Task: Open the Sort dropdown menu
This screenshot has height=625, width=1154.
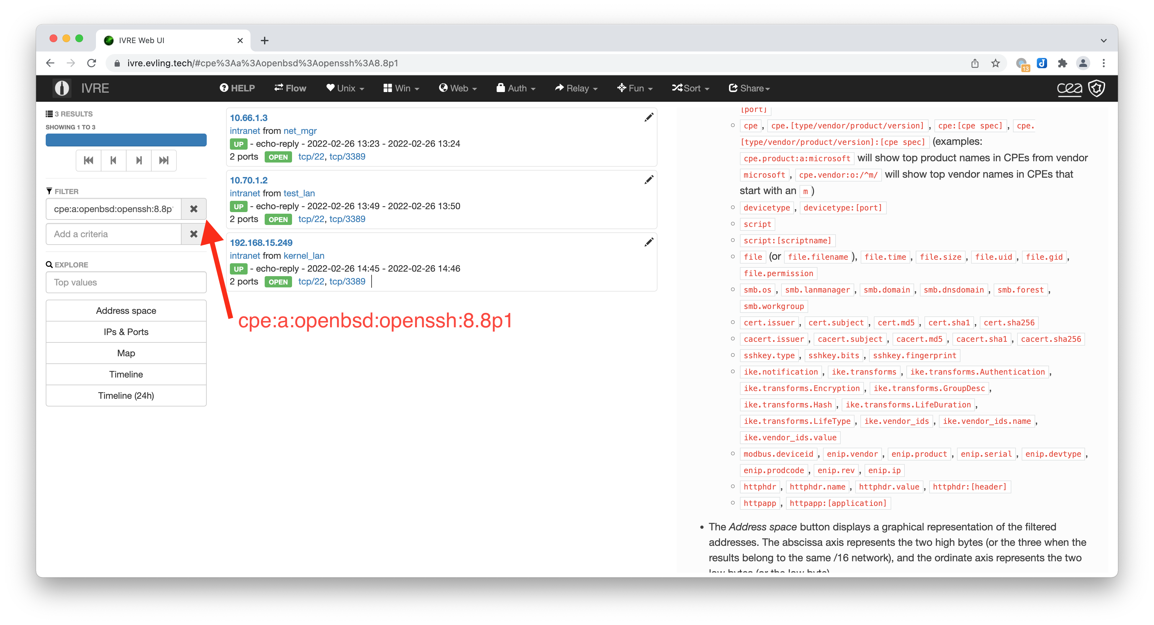Action: point(690,88)
